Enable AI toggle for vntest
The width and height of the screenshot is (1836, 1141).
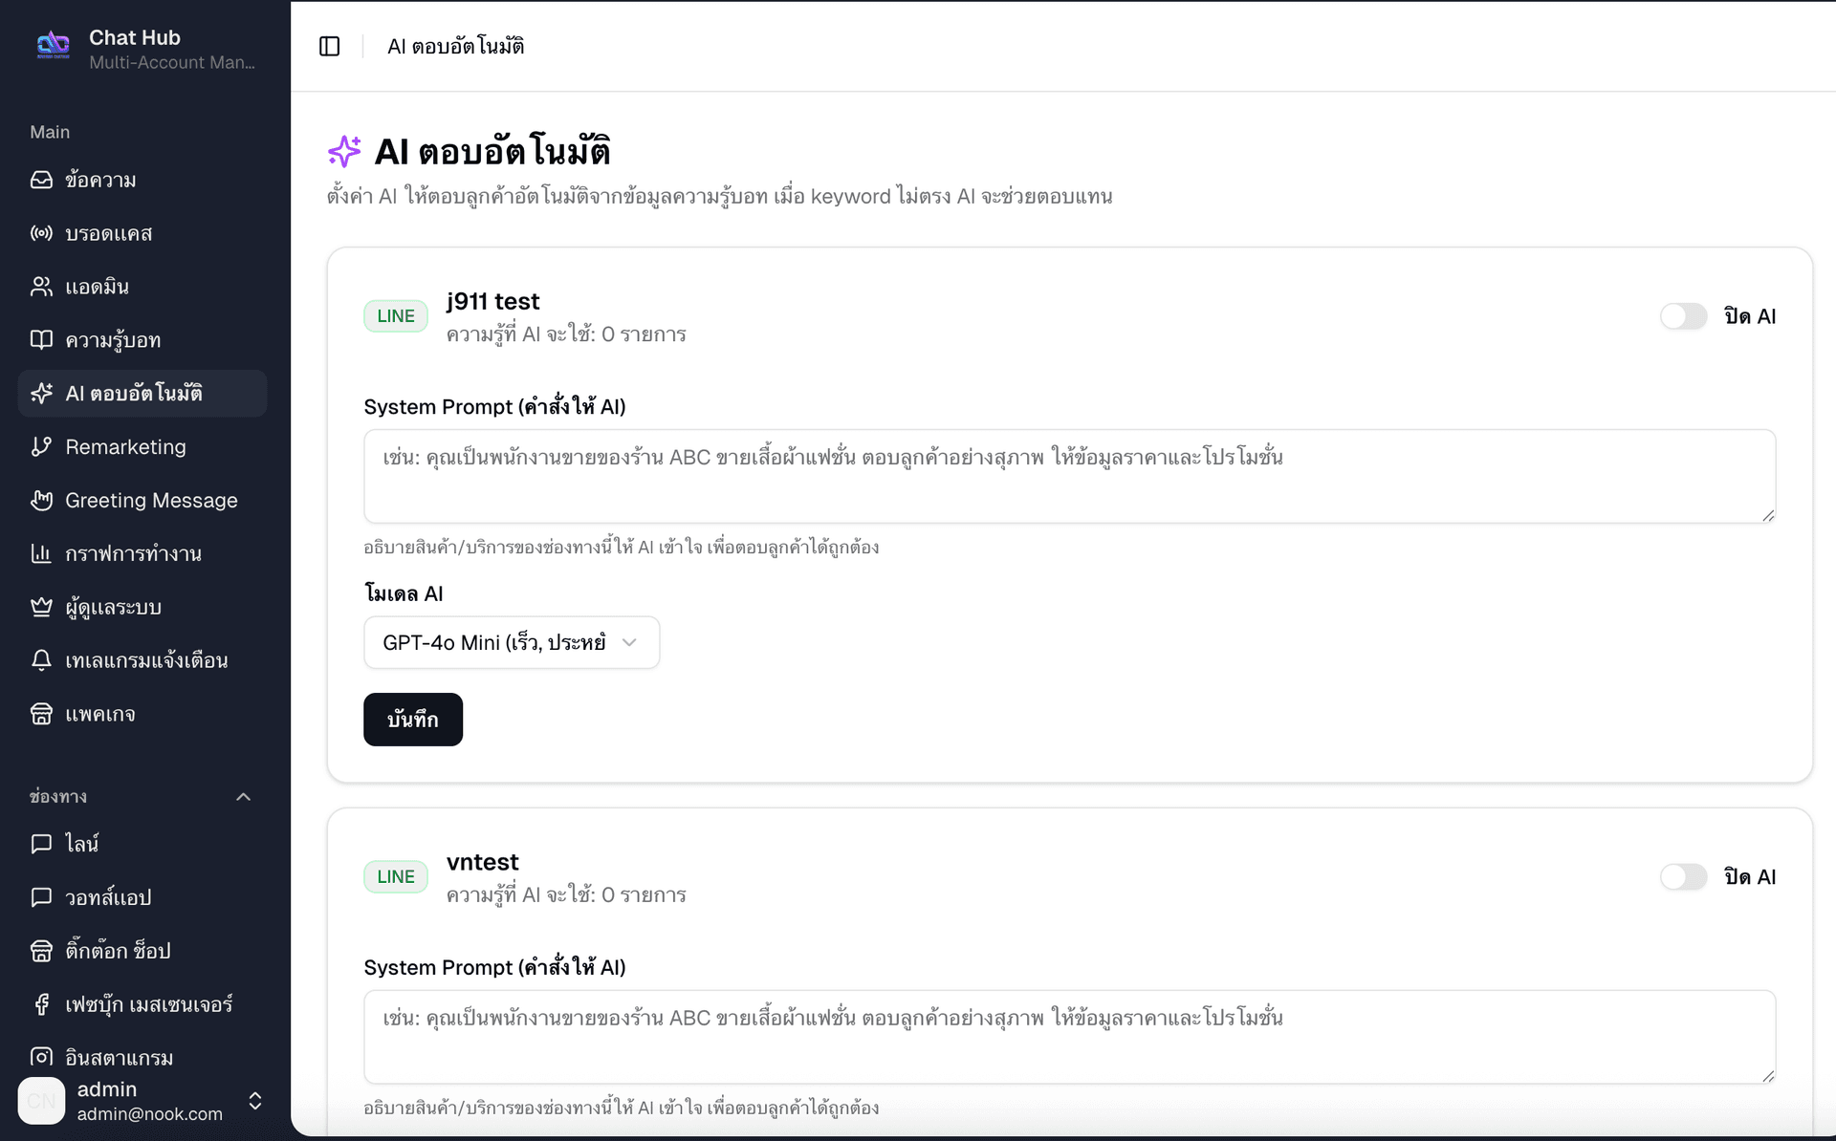click(1683, 876)
